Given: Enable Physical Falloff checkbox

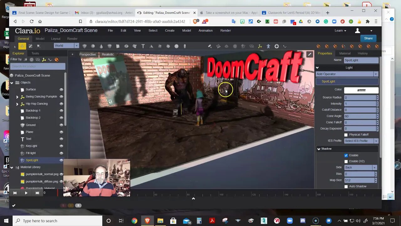Looking at the screenshot, I should [346, 135].
